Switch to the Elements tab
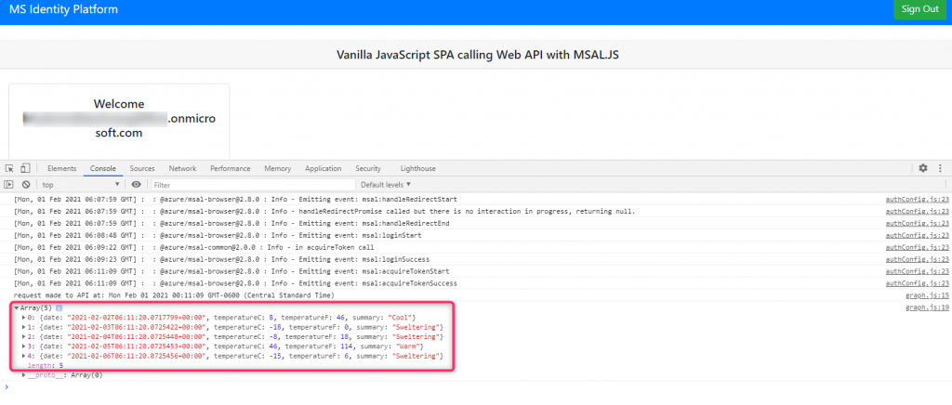 click(62, 168)
